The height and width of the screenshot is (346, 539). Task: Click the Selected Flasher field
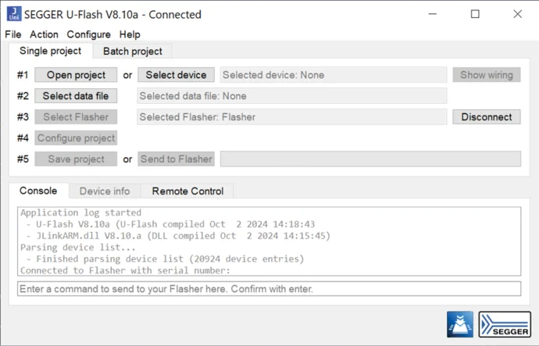[x=292, y=117]
